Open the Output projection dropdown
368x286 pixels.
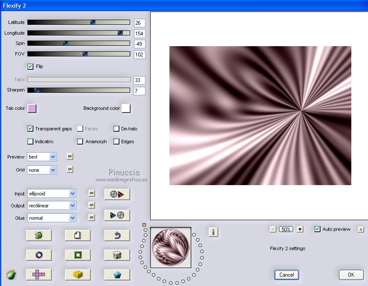click(x=52, y=206)
